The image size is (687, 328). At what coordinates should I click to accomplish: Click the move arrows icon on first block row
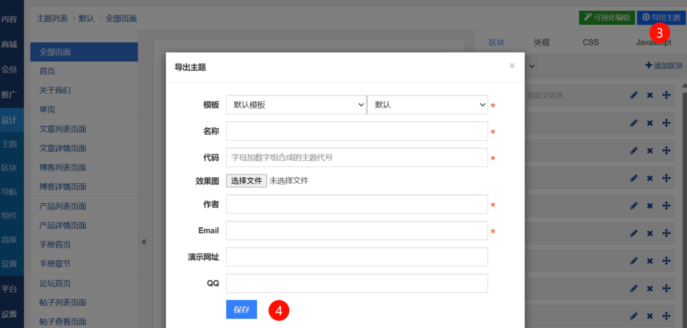pyautogui.click(x=666, y=95)
